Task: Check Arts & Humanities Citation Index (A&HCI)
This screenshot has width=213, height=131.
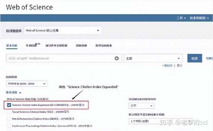Action: [9, 119]
